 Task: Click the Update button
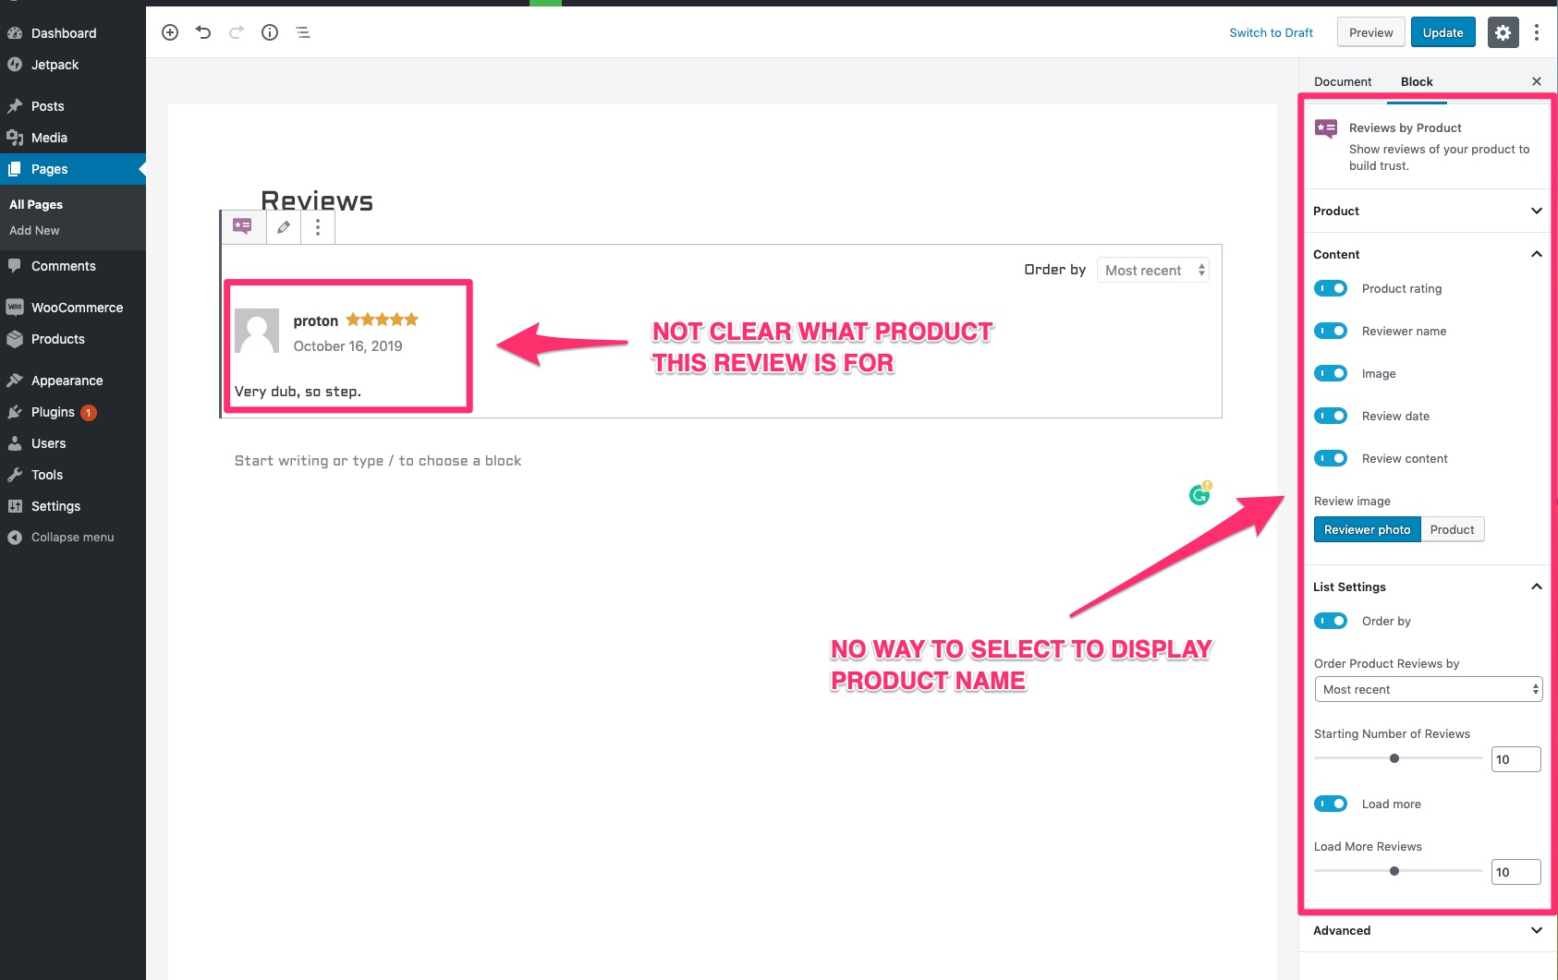click(1442, 31)
